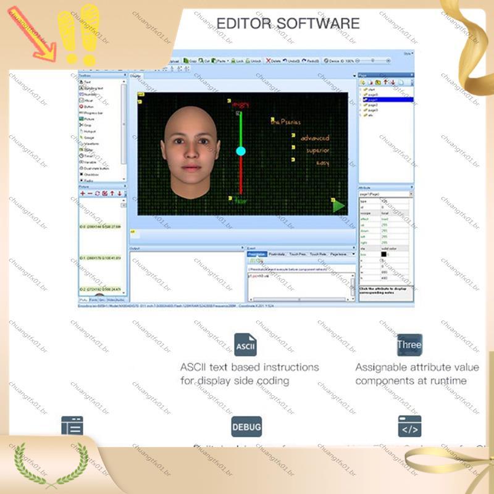Viewport: 494px width, 494px height.
Task: Select page2 in the Page list
Action: coord(371,105)
